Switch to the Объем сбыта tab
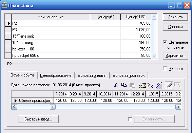This screenshot has height=133, width=192. click(x=22, y=75)
